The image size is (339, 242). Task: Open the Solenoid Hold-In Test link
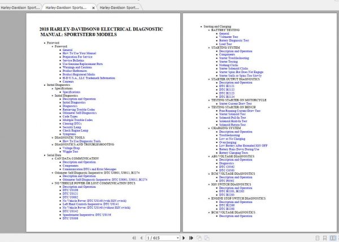(x=233, y=121)
